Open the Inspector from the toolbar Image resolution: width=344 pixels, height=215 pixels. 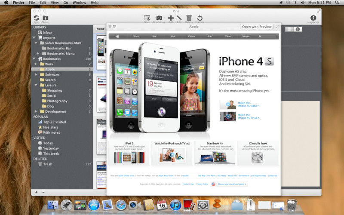(313, 18)
